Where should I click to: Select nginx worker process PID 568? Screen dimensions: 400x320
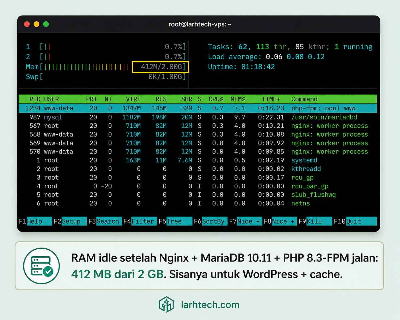point(198,134)
